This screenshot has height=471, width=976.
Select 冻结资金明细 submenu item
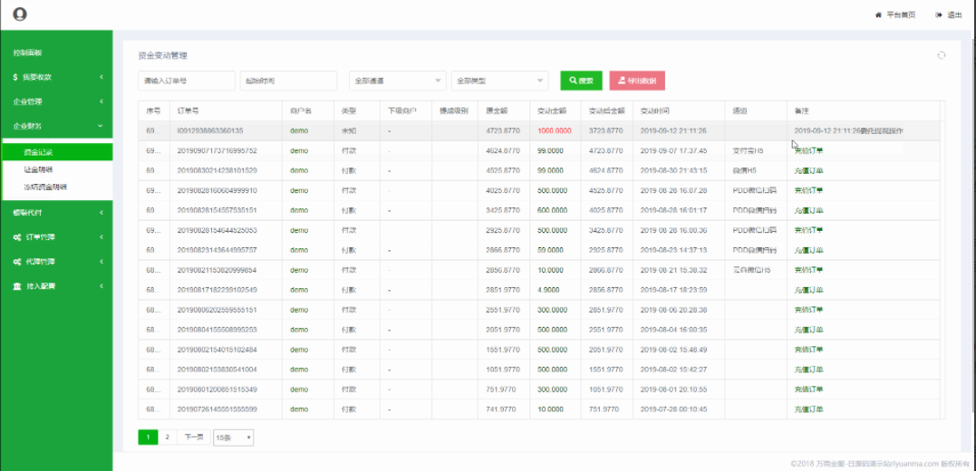point(57,187)
